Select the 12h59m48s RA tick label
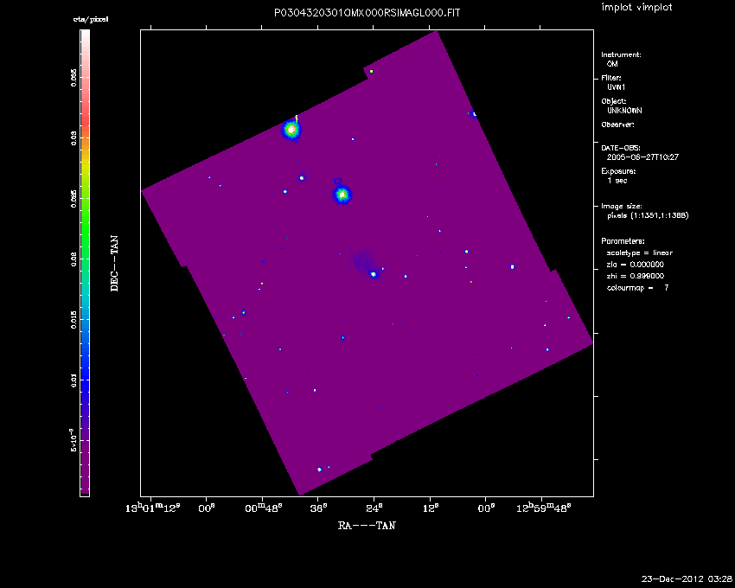This screenshot has height=588, width=735. pos(544,508)
